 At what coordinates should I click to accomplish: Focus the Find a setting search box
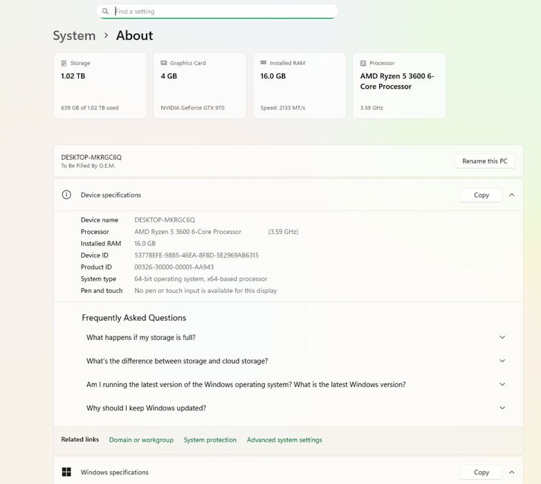click(217, 11)
